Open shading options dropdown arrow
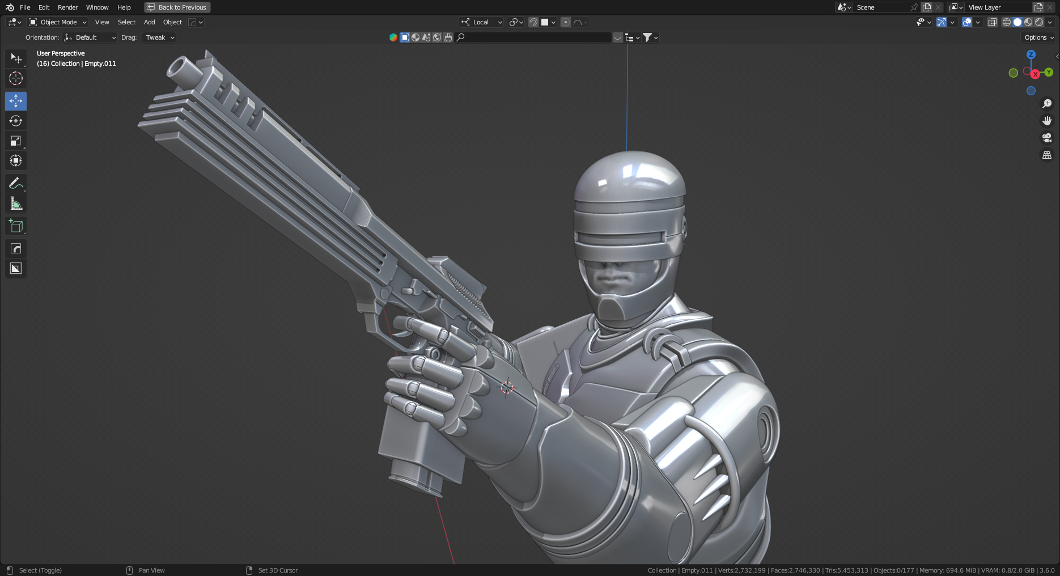The width and height of the screenshot is (1060, 576). click(1050, 22)
